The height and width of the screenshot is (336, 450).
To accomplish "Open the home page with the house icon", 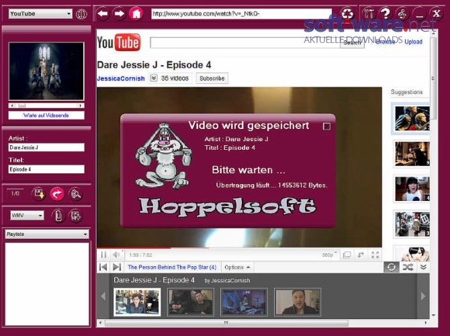I will (x=136, y=13).
